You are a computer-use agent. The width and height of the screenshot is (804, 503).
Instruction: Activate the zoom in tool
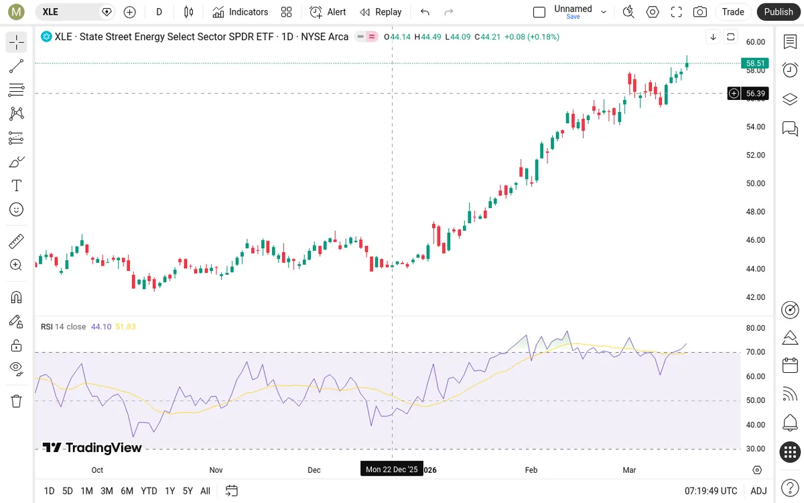pos(17,265)
